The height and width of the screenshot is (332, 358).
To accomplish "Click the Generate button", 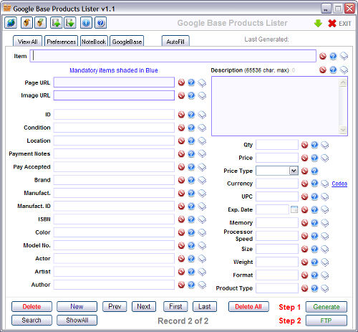I will [326, 307].
